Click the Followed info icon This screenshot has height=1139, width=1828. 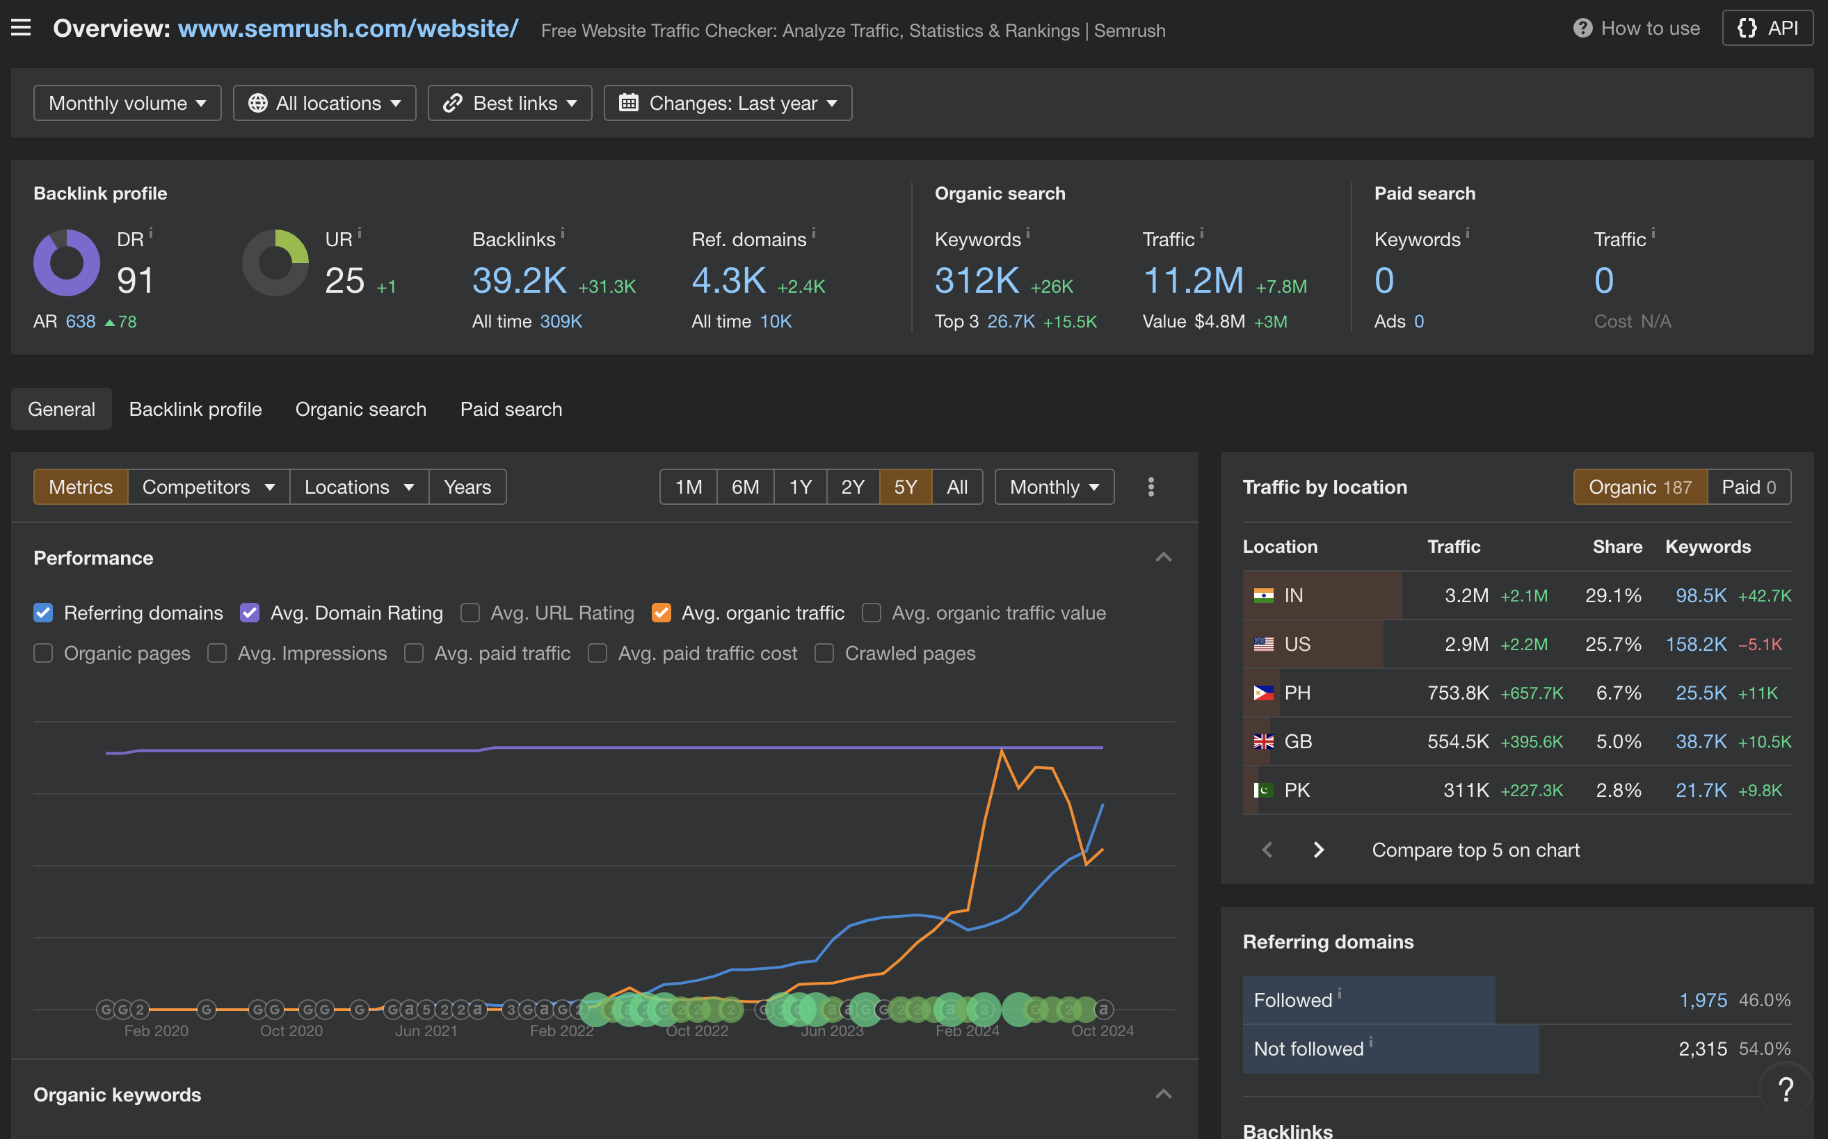(x=1340, y=993)
